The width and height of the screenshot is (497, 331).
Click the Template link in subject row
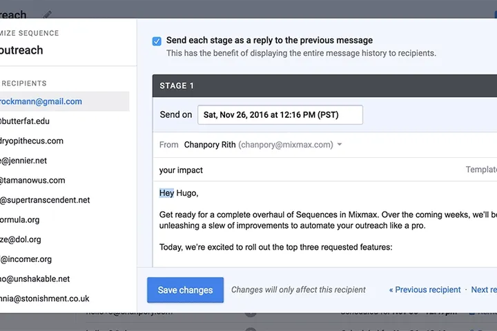[481, 170]
